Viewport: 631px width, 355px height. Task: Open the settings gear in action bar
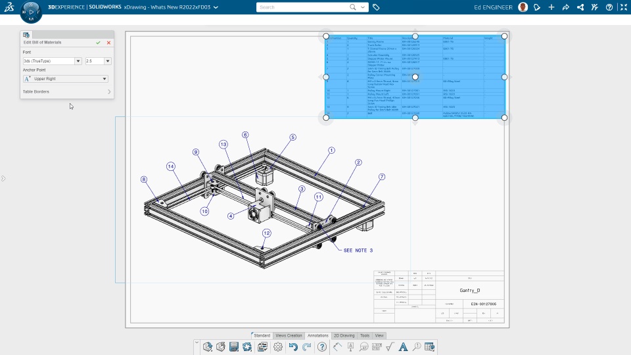pyautogui.click(x=277, y=346)
